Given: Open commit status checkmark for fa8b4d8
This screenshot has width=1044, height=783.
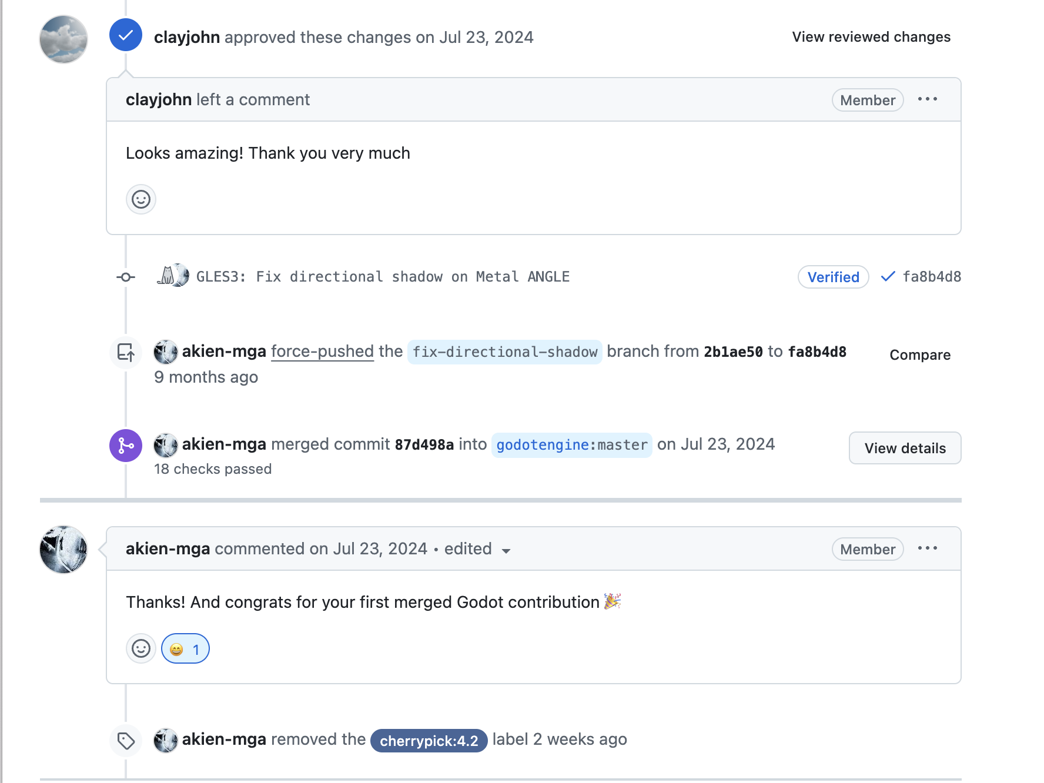Looking at the screenshot, I should [x=888, y=276].
